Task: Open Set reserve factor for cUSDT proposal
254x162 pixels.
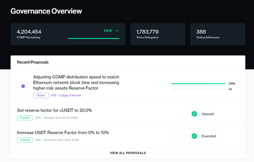Action: click(54, 110)
